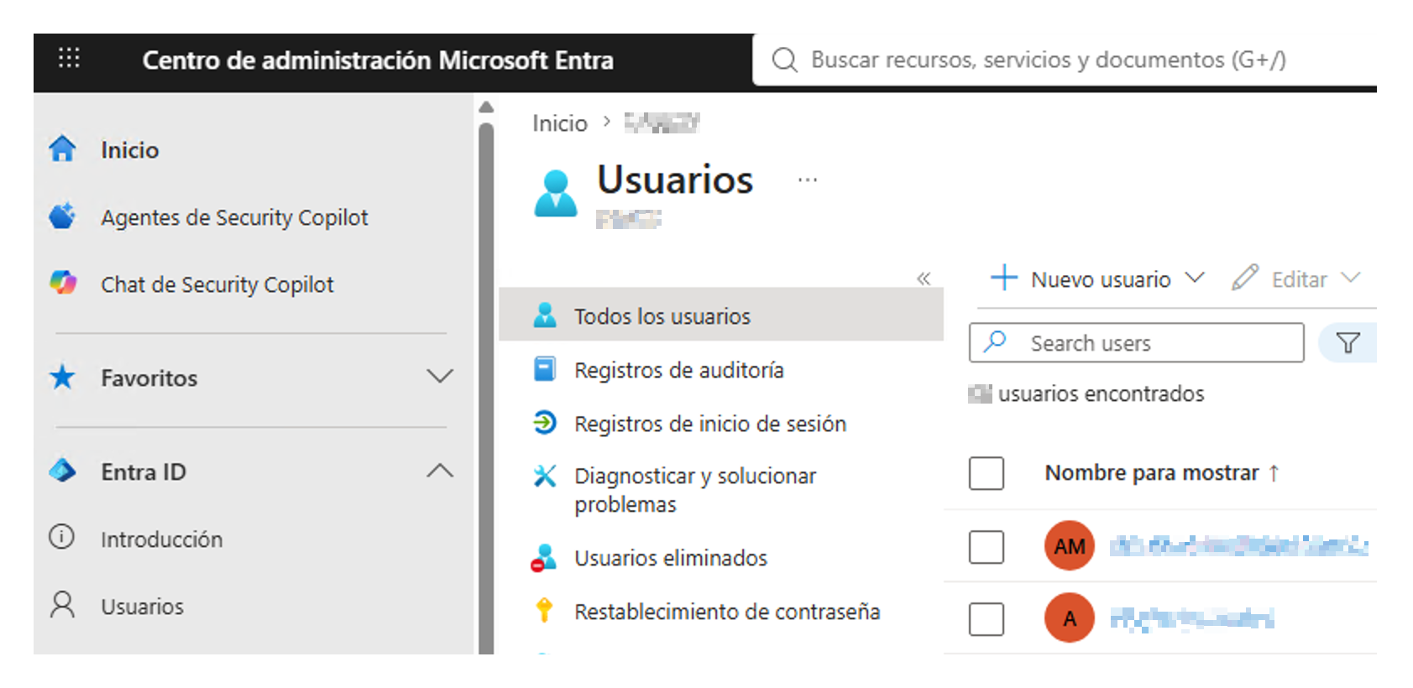The height and width of the screenshot is (688, 1413).
Task: Click the Usuarios person icon in sidebar
Action: [x=62, y=605]
